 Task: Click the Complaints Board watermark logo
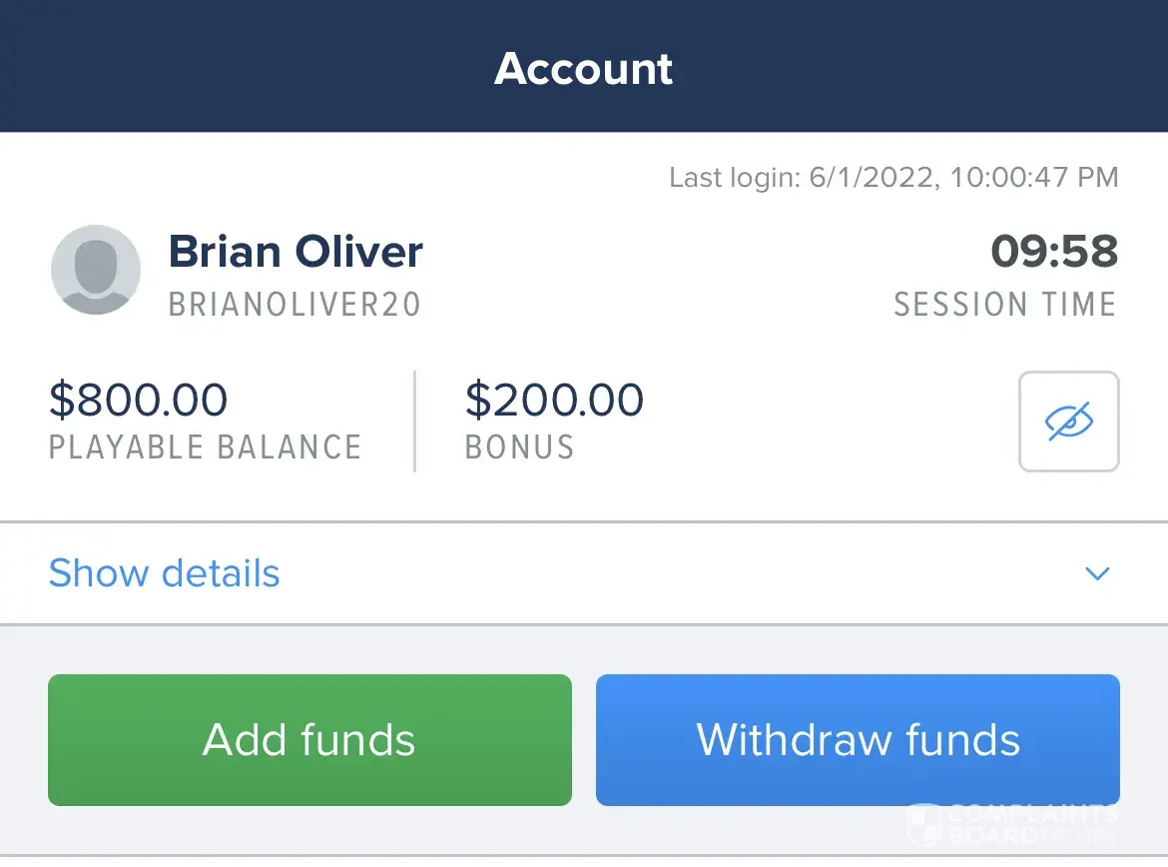click(x=1013, y=825)
